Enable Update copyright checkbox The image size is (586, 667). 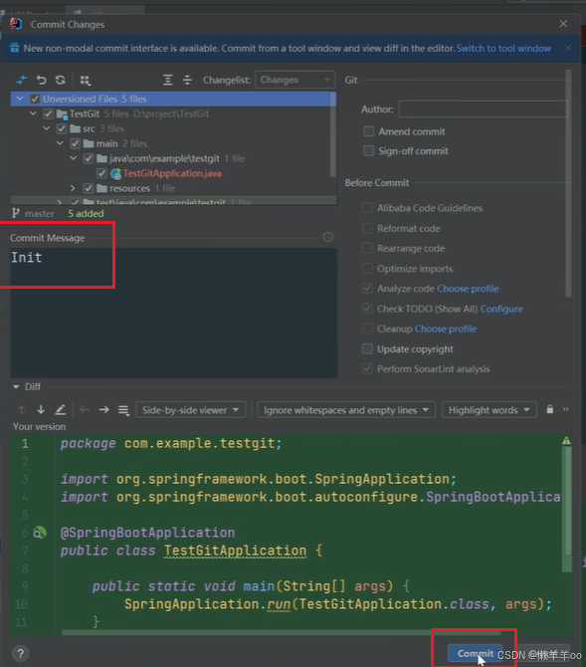[x=367, y=348]
